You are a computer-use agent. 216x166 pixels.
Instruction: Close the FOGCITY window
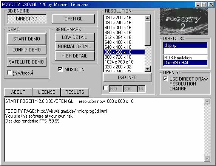[x=211, y=5]
